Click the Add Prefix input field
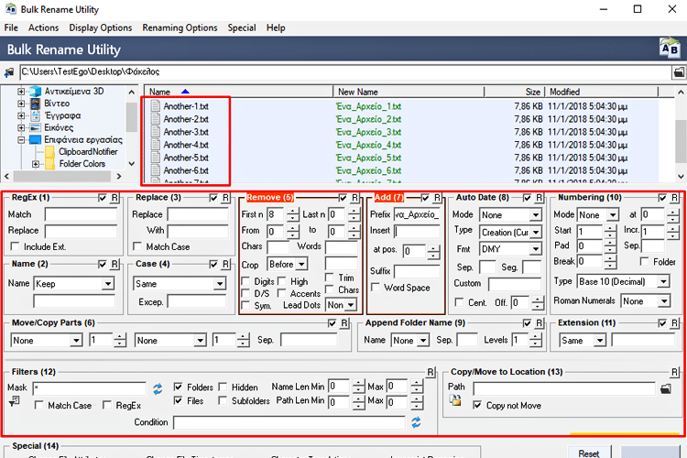The height and width of the screenshot is (458, 687). [x=417, y=214]
